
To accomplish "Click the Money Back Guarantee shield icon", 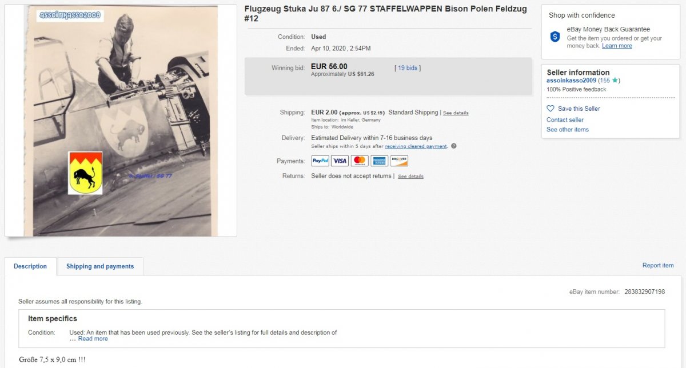I will pos(555,37).
